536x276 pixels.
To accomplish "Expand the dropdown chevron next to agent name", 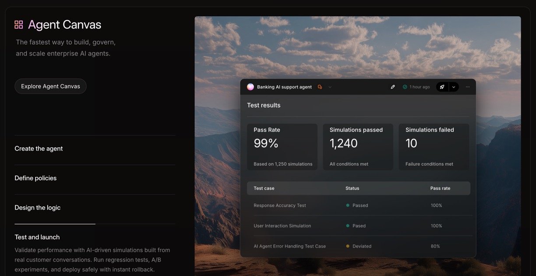I will coord(330,87).
